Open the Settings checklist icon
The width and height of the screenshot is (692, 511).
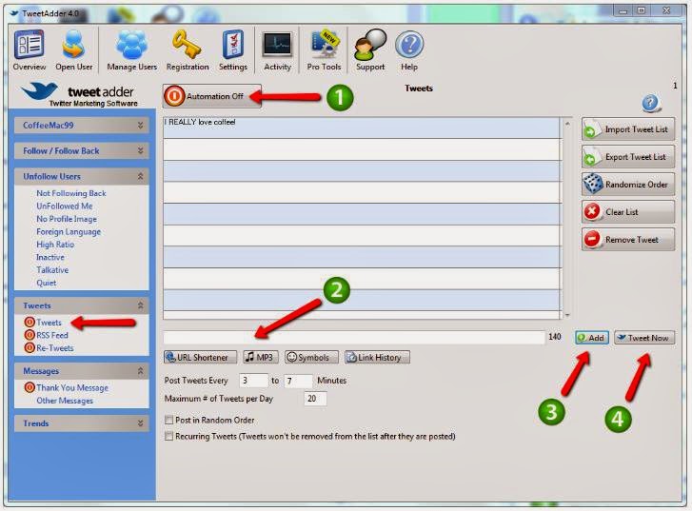233,50
